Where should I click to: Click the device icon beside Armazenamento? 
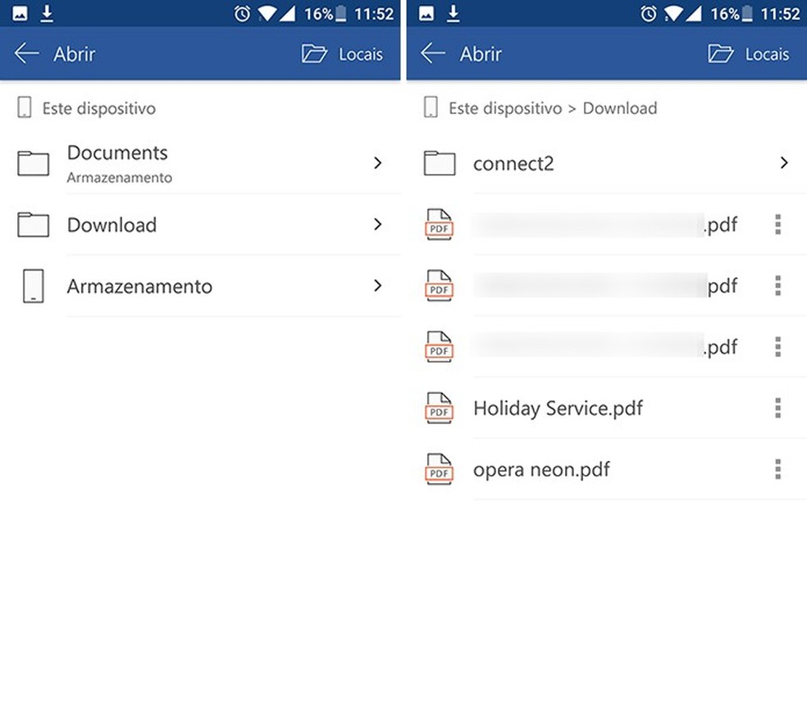[x=33, y=285]
